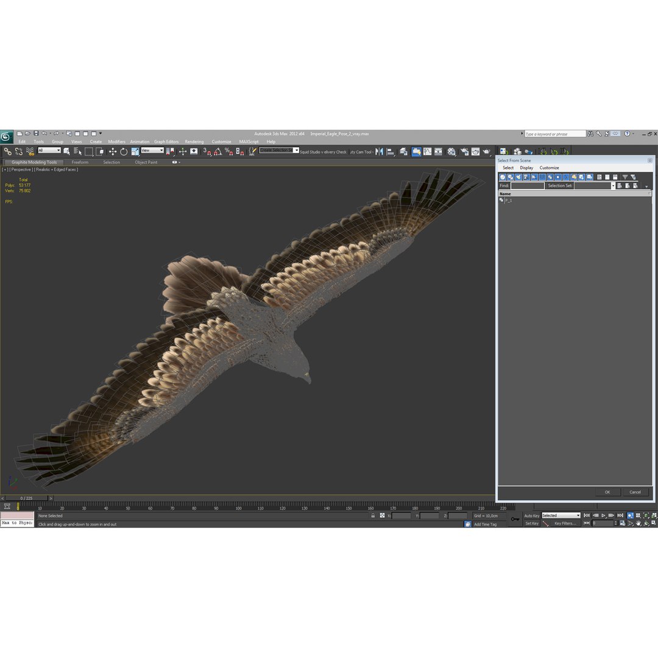
Task: Open the Rendering menu
Action: [194, 141]
